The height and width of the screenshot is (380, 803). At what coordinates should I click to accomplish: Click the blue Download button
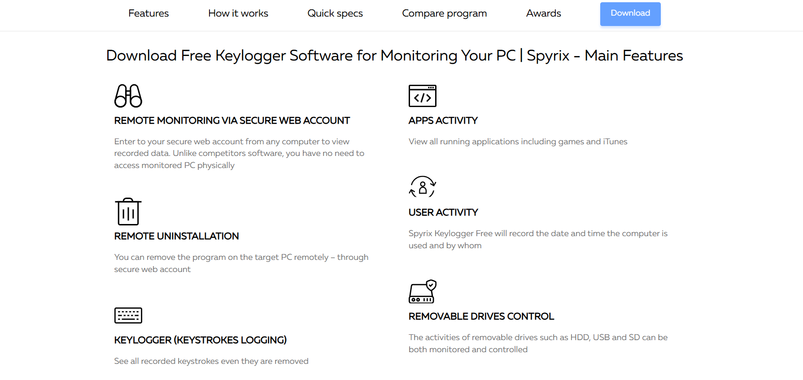[630, 14]
